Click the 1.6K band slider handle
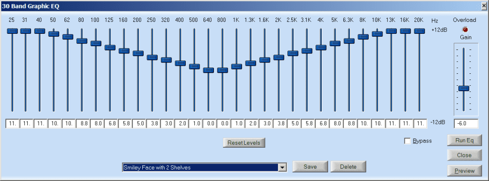The image size is (489, 181). click(265, 60)
